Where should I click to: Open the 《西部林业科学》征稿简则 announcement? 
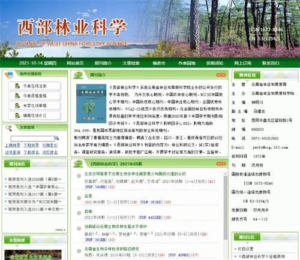[x=262, y=256]
